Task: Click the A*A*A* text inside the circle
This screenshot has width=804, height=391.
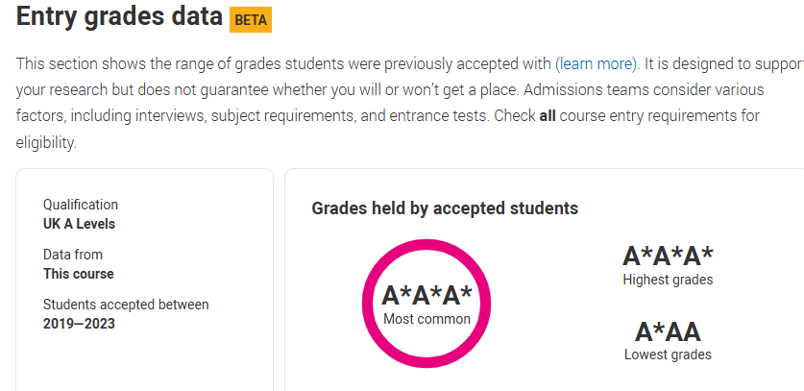Action: [x=426, y=296]
